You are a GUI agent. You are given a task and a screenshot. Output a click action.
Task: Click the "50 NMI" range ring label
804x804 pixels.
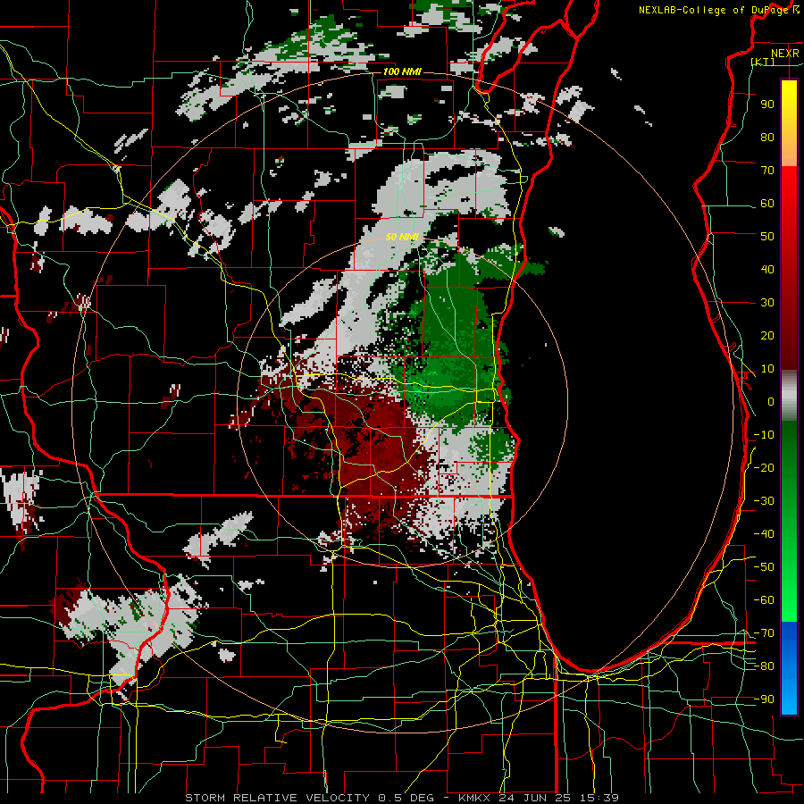pyautogui.click(x=403, y=238)
